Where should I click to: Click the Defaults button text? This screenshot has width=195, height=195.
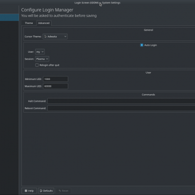pyautogui.click(x=48, y=191)
